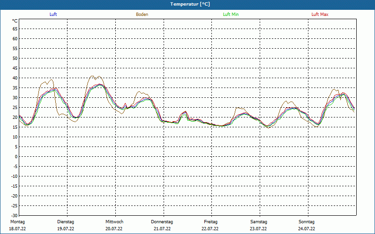Click the y-axis value '55'
The height and width of the screenshot is (234, 375).
tap(15, 49)
